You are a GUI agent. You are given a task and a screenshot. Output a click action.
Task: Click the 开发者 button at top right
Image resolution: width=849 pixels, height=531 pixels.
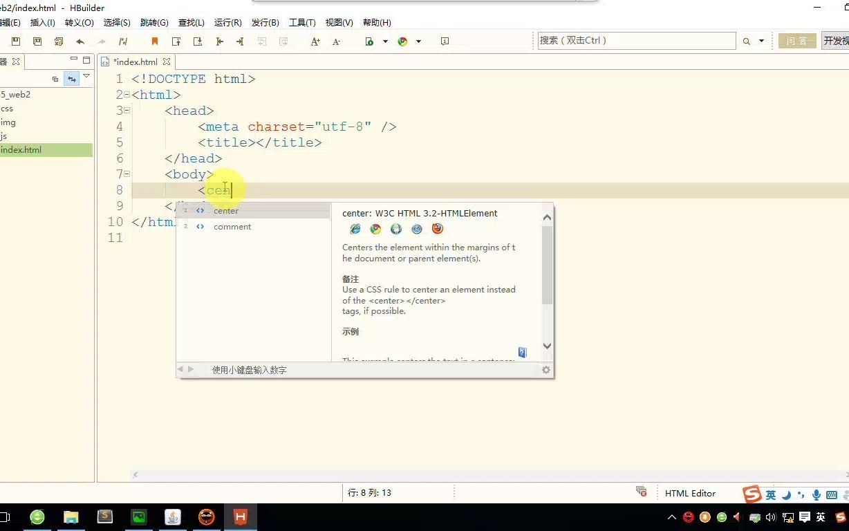(x=835, y=41)
